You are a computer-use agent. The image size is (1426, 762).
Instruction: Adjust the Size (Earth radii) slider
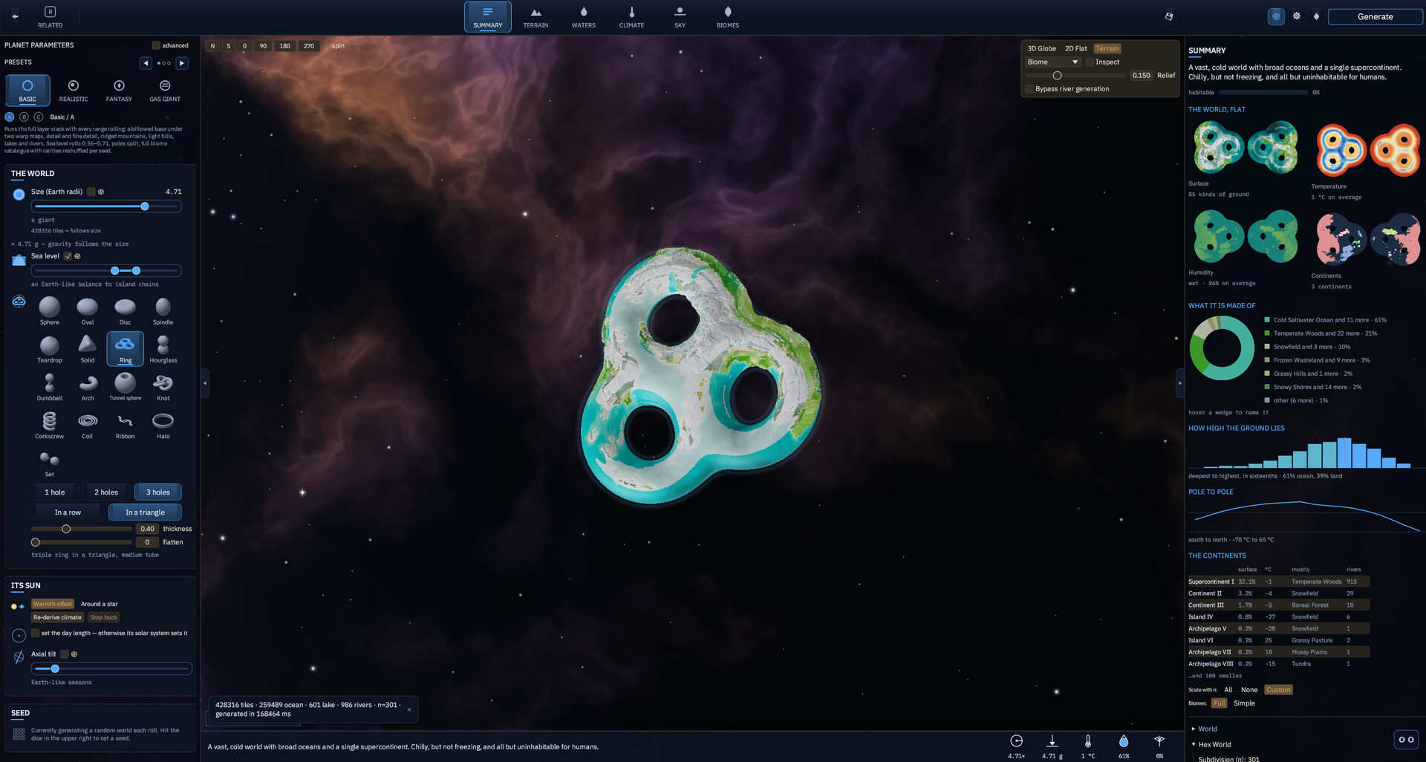106,206
